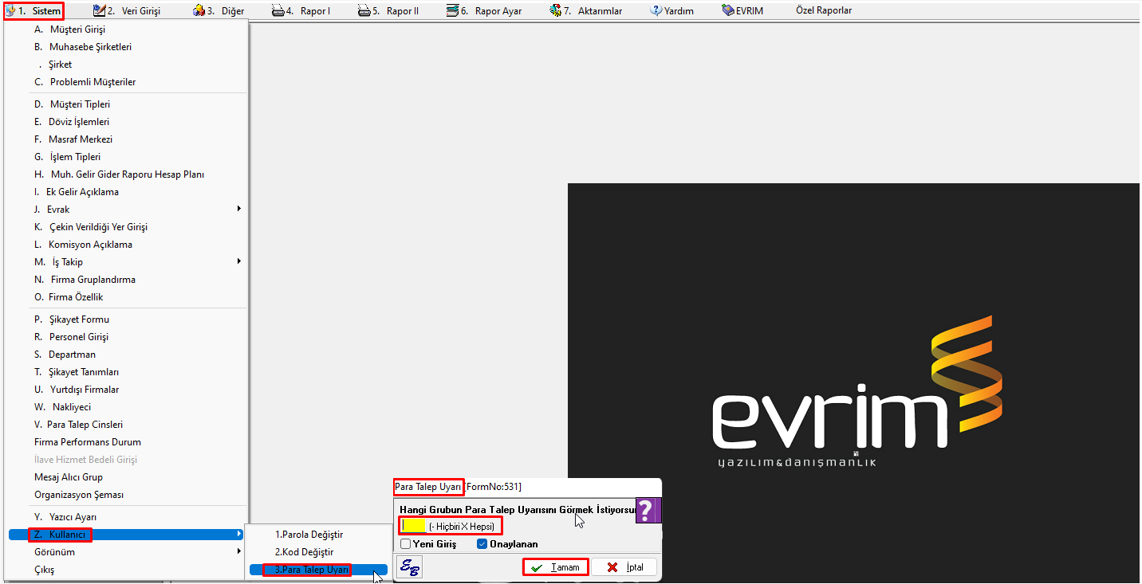Click the Sistem menu icon
The width and height of the screenshot is (1142, 584).
10,11
